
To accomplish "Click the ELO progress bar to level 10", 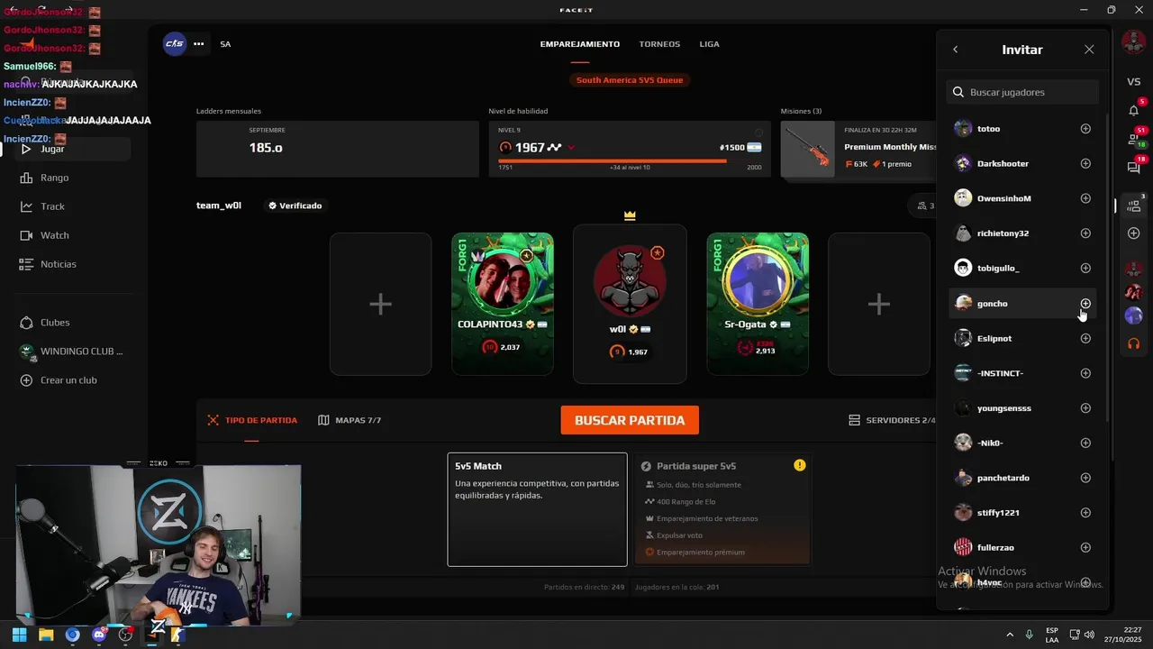I will tap(630, 161).
